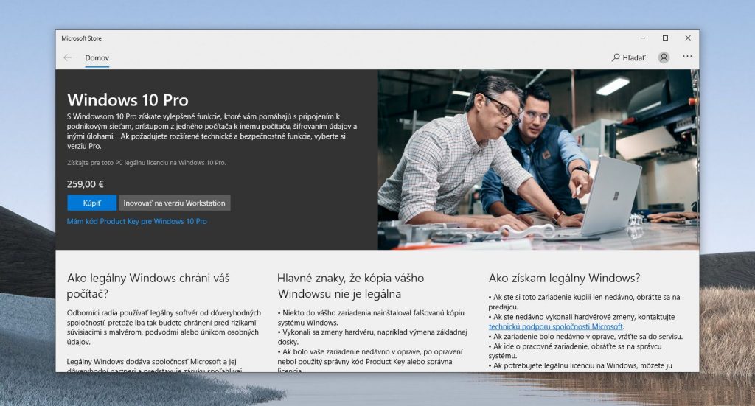Click bullet Ak ste si toto zariadenie kúpili
The width and height of the screenshot is (755, 406).
pos(584,302)
